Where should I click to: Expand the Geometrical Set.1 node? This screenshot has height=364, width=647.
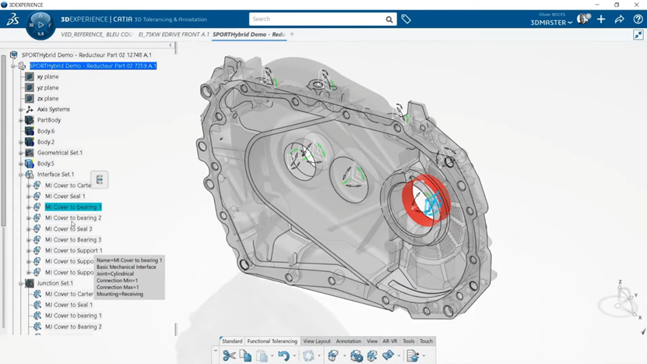(x=20, y=153)
